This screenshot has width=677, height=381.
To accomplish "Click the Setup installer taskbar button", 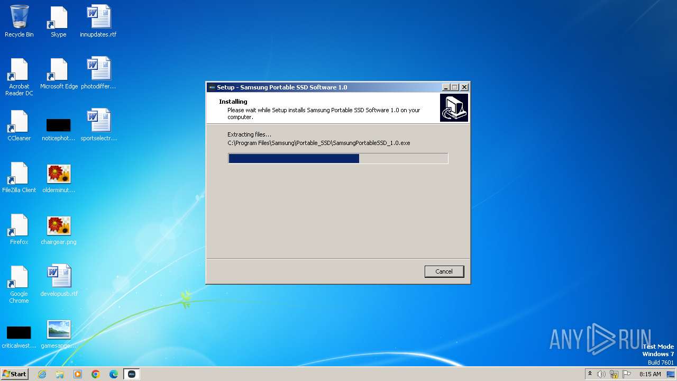I will (132, 374).
